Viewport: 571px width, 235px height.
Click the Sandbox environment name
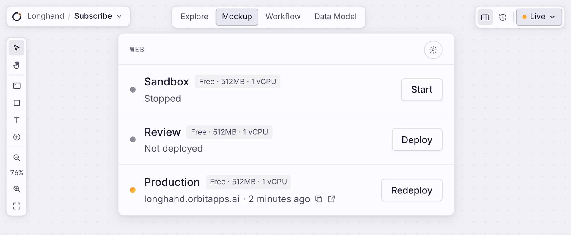click(x=167, y=82)
